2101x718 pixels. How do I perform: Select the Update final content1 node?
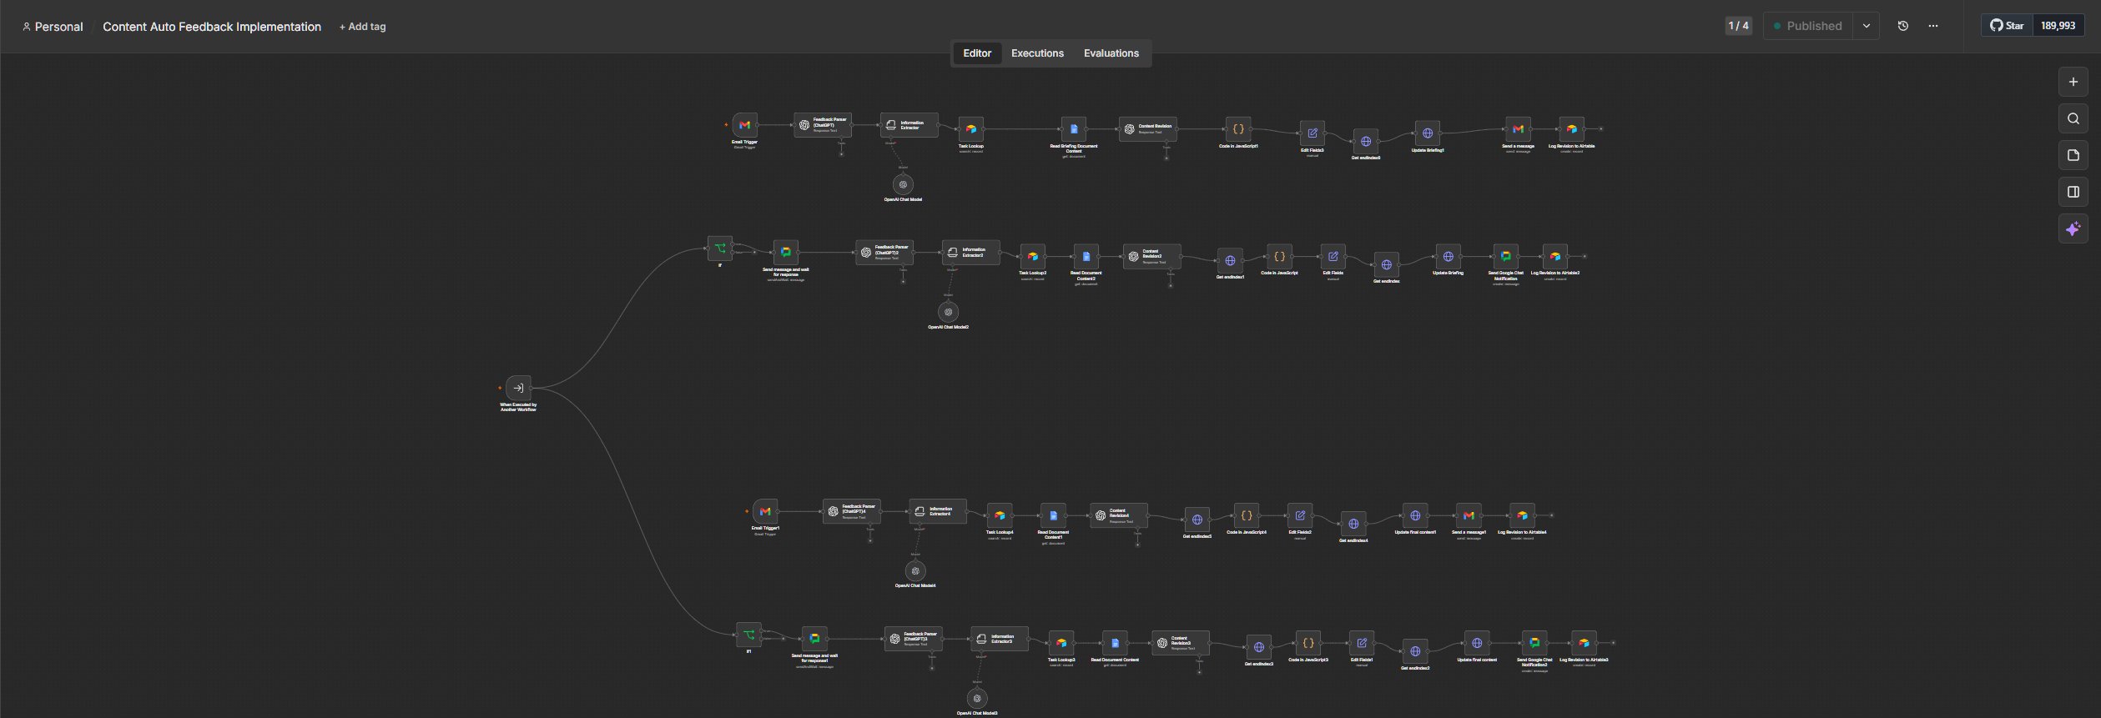1415,516
